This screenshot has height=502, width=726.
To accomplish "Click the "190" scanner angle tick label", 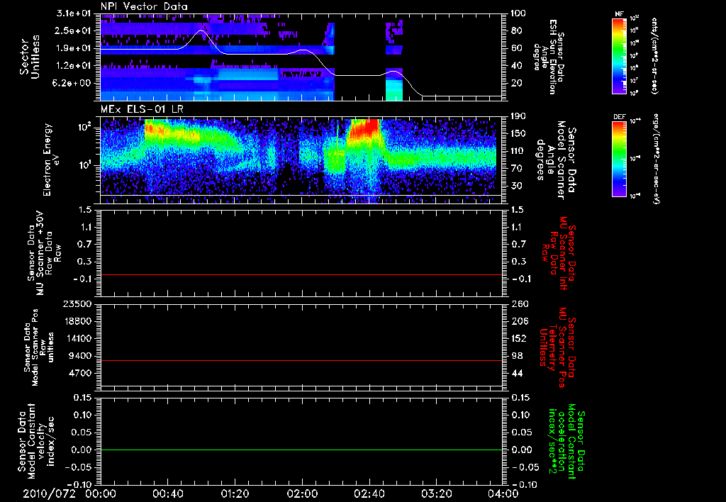I will (x=519, y=116).
